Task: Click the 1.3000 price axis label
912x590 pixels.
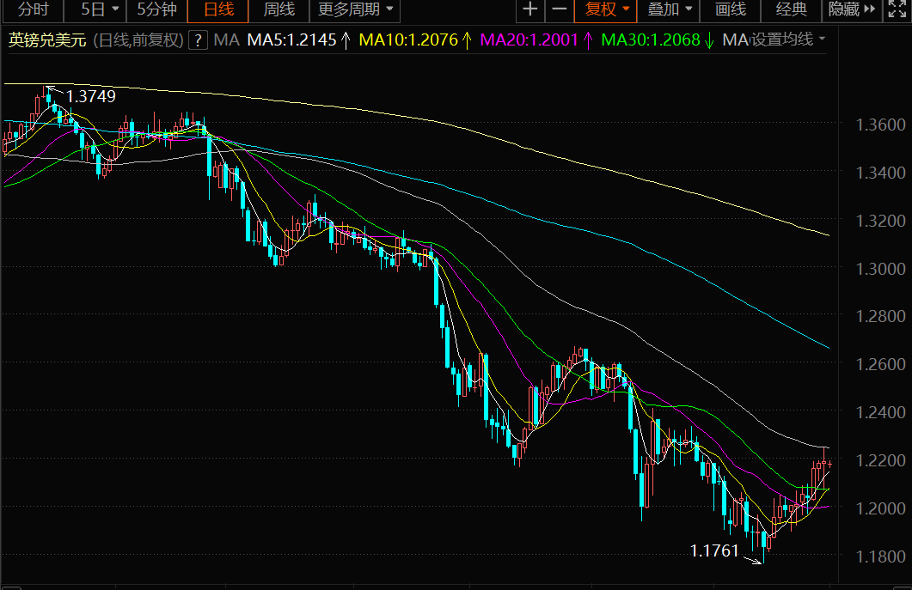Action: 880,269
